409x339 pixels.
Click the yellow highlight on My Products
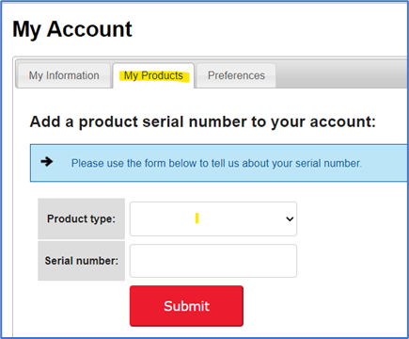(154, 76)
